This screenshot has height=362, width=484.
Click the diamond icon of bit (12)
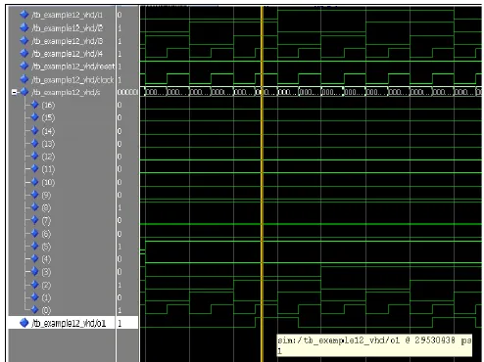[35, 156]
